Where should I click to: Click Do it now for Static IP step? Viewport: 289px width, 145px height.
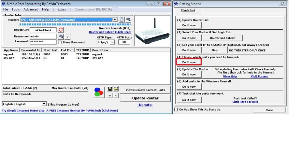[x=189, y=50]
